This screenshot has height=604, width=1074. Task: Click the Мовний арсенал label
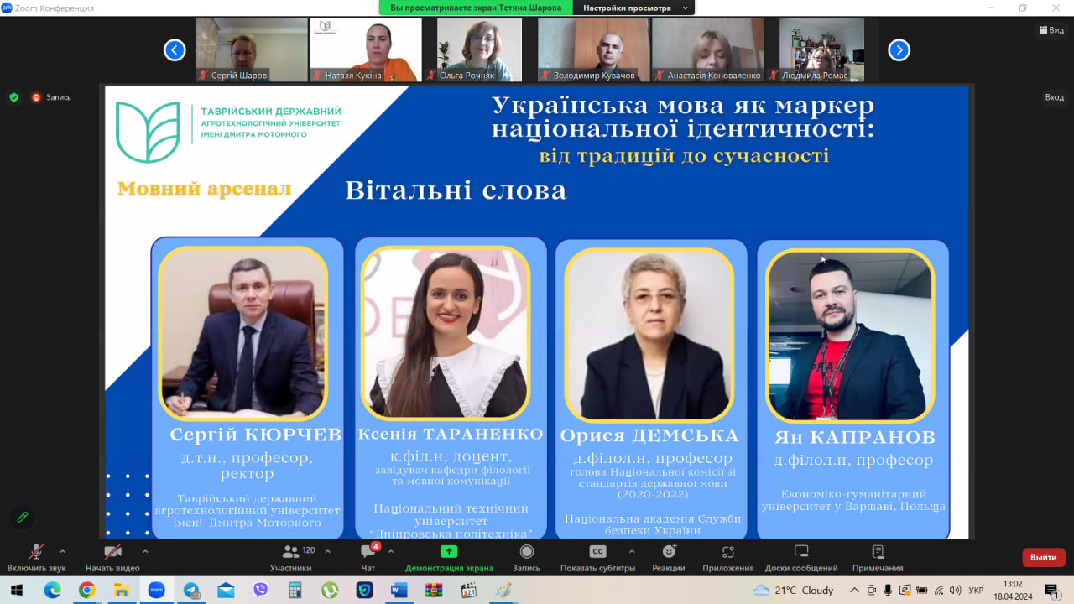[204, 189]
